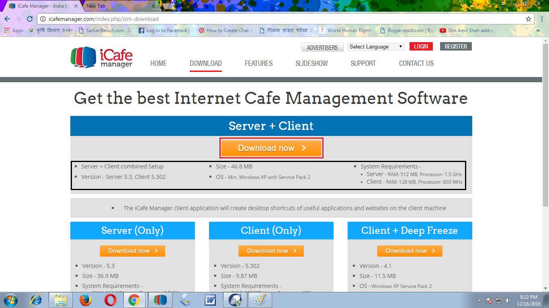Launch Firefox from the taskbar
Screen dimensions: 549x308
click(85, 300)
